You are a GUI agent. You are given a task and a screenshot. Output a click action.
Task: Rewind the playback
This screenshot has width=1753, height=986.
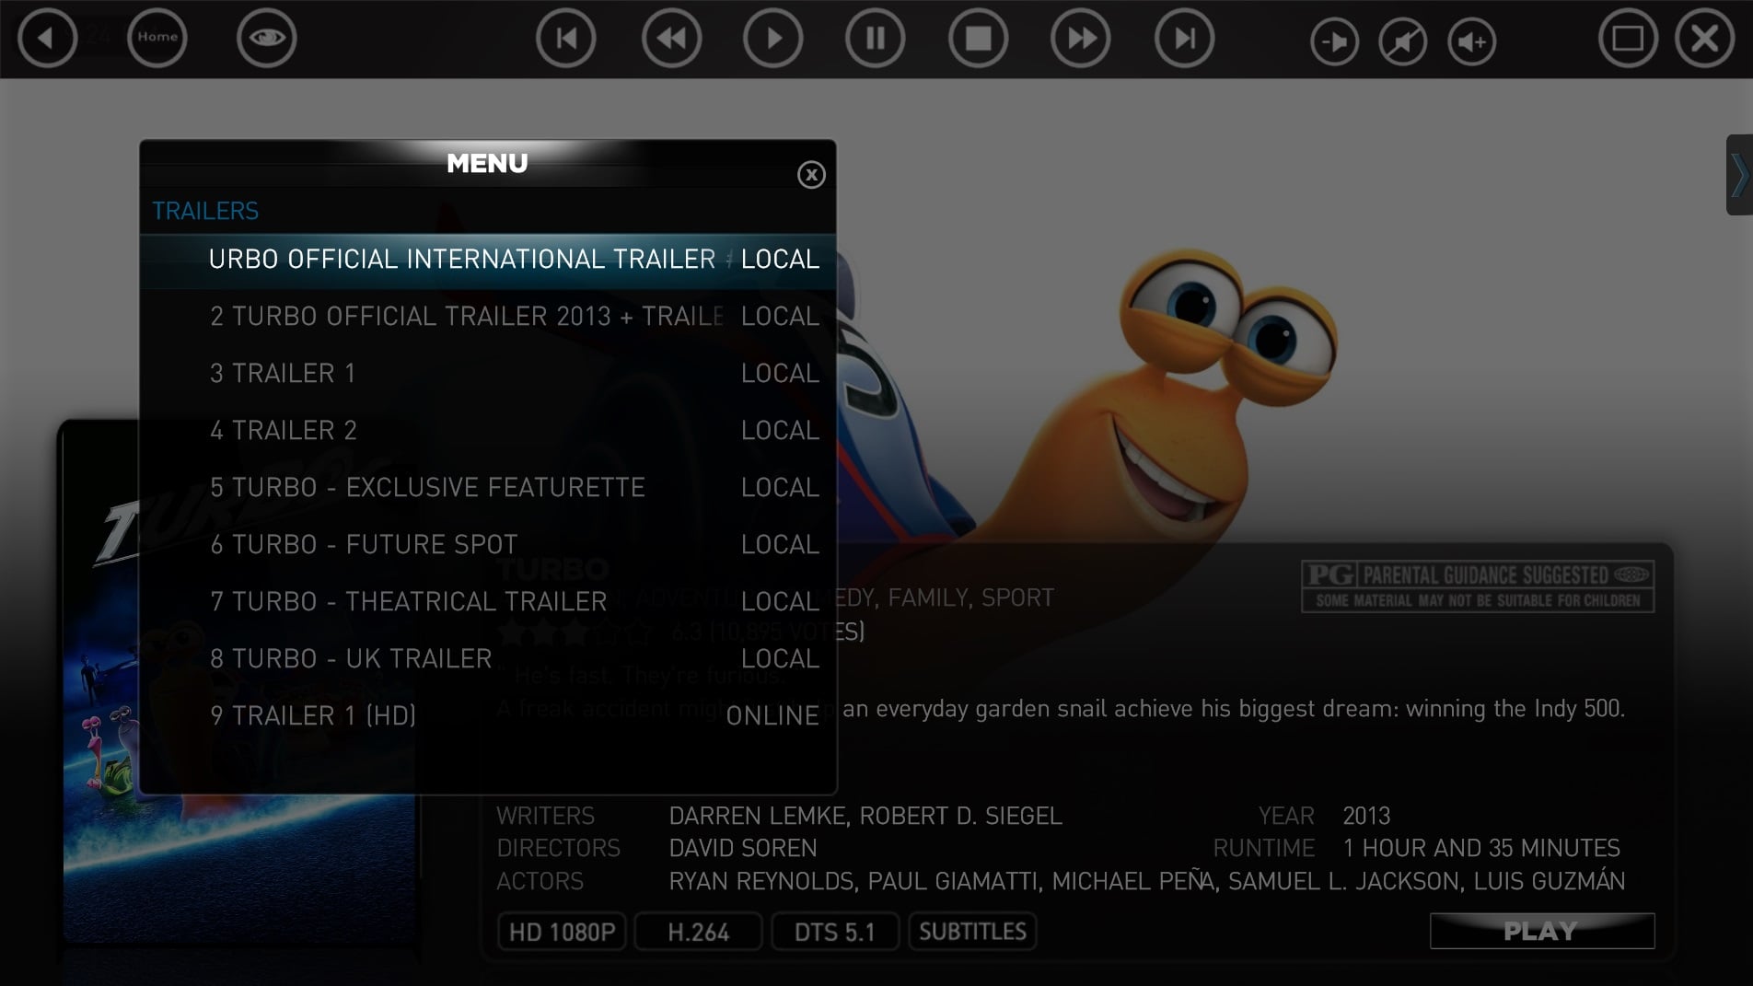[x=672, y=38]
